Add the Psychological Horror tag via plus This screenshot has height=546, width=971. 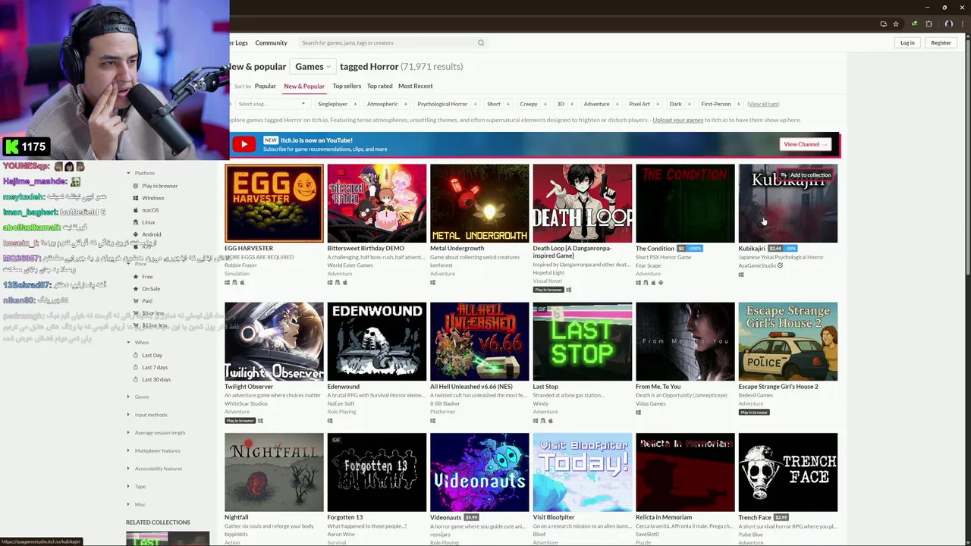[x=475, y=104]
